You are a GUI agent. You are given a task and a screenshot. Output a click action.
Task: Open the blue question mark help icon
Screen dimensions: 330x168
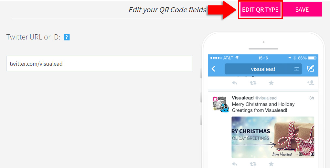click(x=67, y=37)
